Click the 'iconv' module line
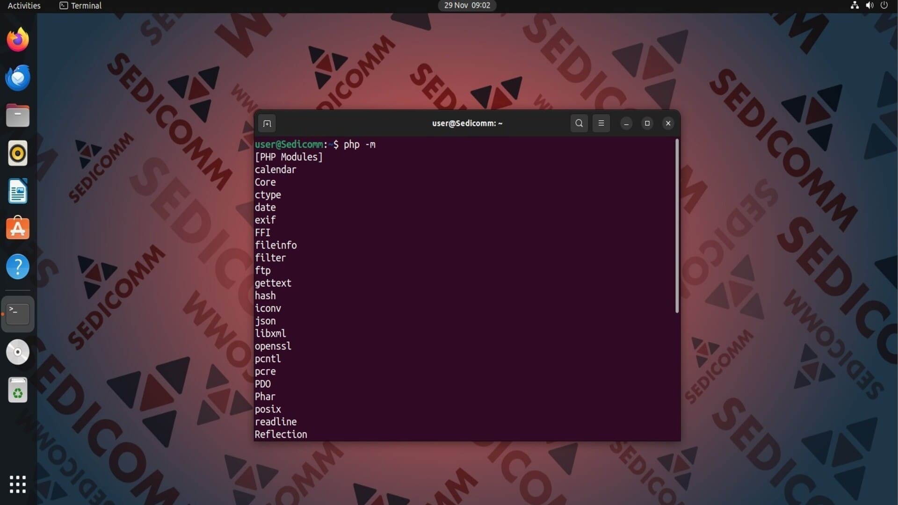The image size is (898, 505). (268, 309)
